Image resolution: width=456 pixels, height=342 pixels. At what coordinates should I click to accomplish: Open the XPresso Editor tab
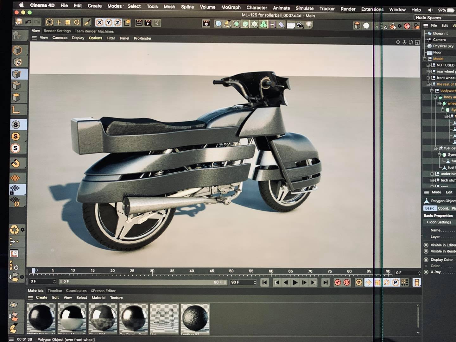pos(103,291)
